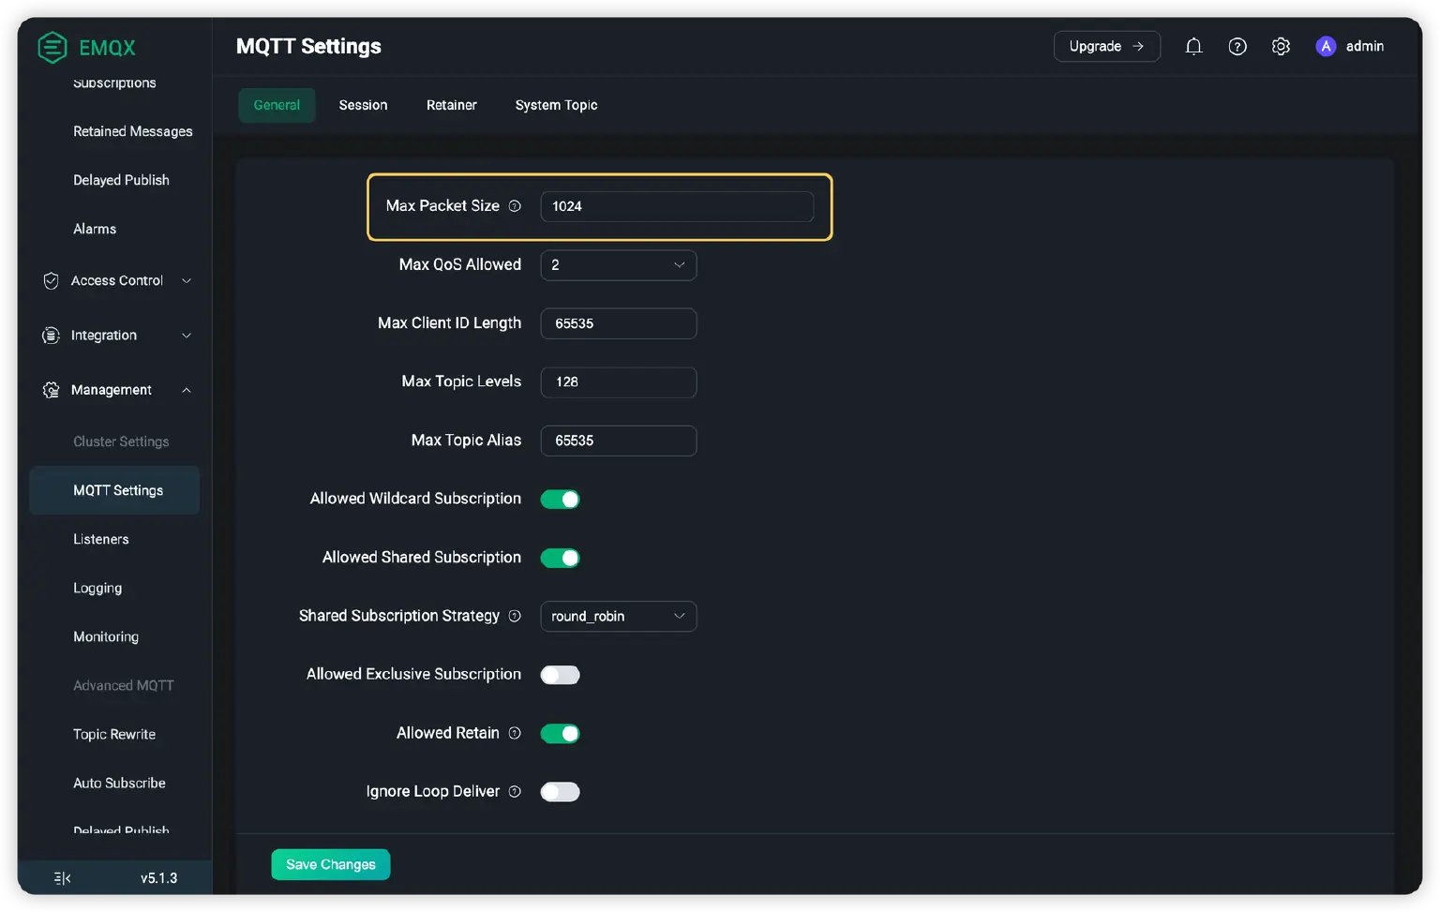1440x912 pixels.
Task: Expand the Access Control menu
Action: 117,281
